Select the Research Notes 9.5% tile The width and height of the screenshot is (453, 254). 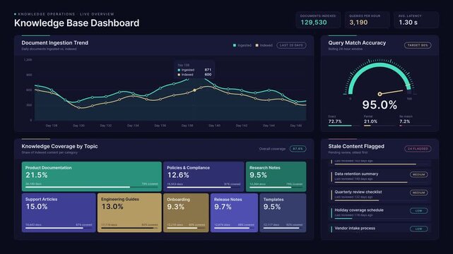coord(276,176)
